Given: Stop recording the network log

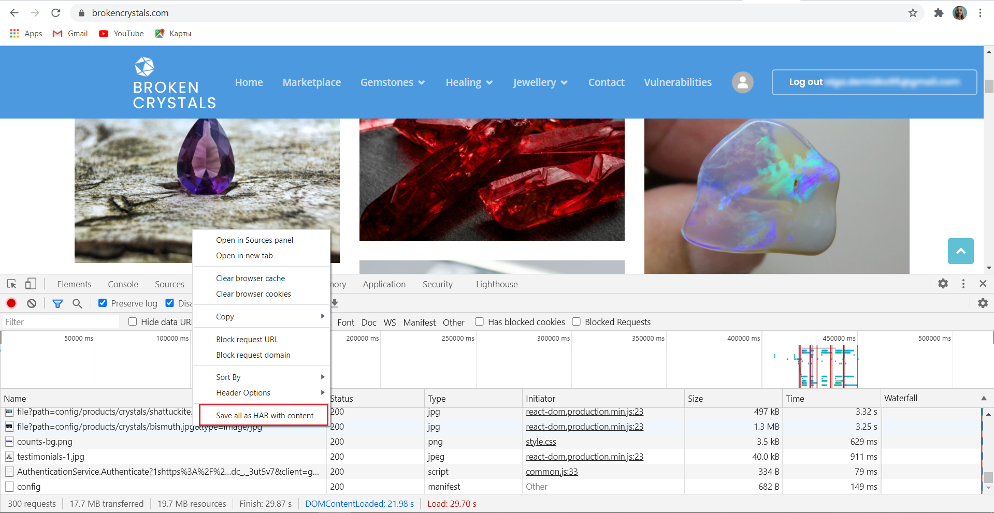Looking at the screenshot, I should (11, 303).
